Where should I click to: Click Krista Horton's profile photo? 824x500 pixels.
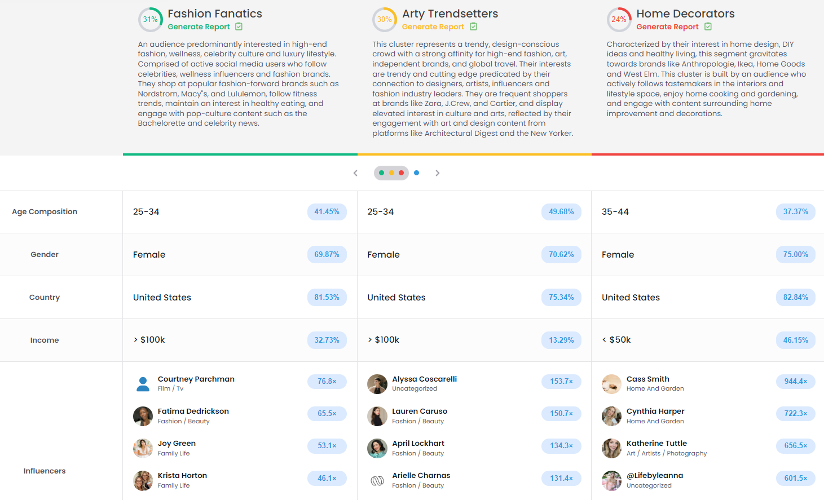(x=143, y=480)
